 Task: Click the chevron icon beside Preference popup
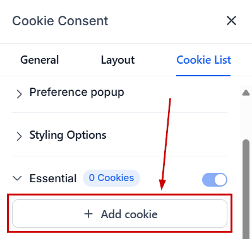click(19, 94)
